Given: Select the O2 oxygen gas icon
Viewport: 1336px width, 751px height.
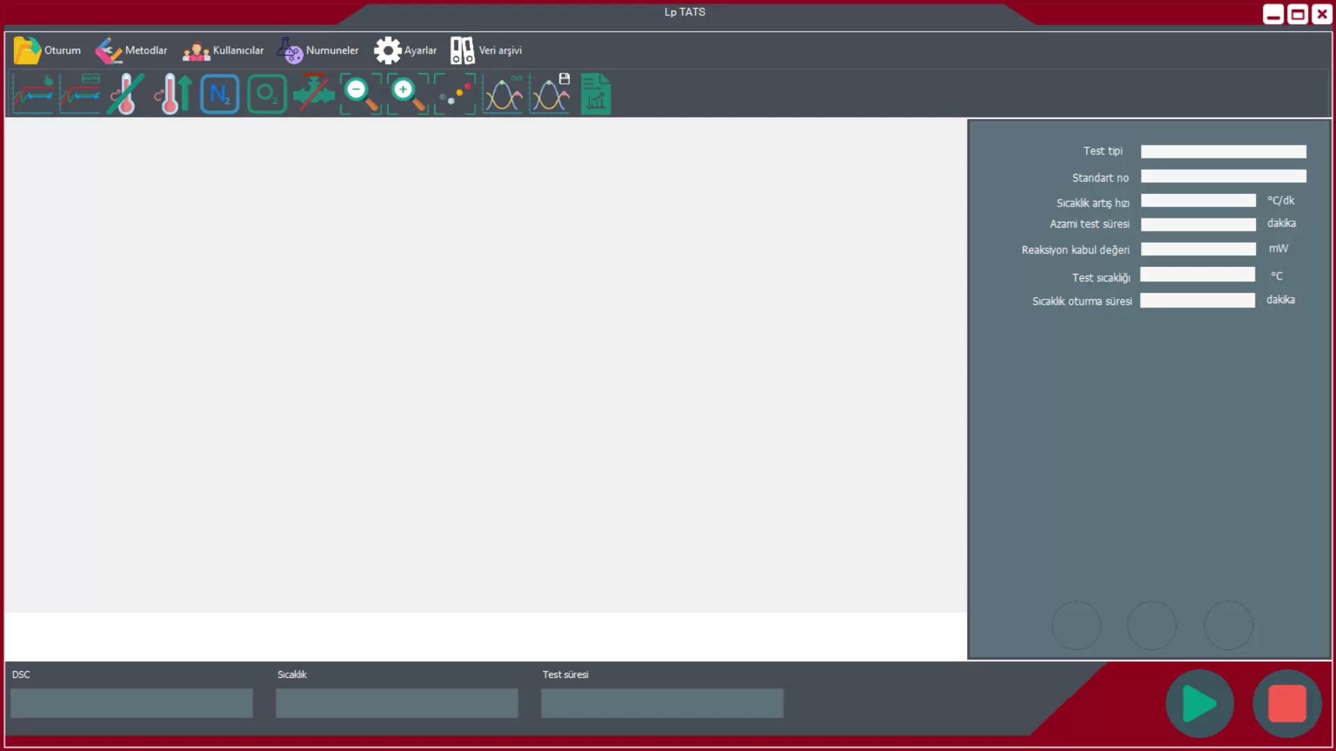Looking at the screenshot, I should tap(267, 94).
